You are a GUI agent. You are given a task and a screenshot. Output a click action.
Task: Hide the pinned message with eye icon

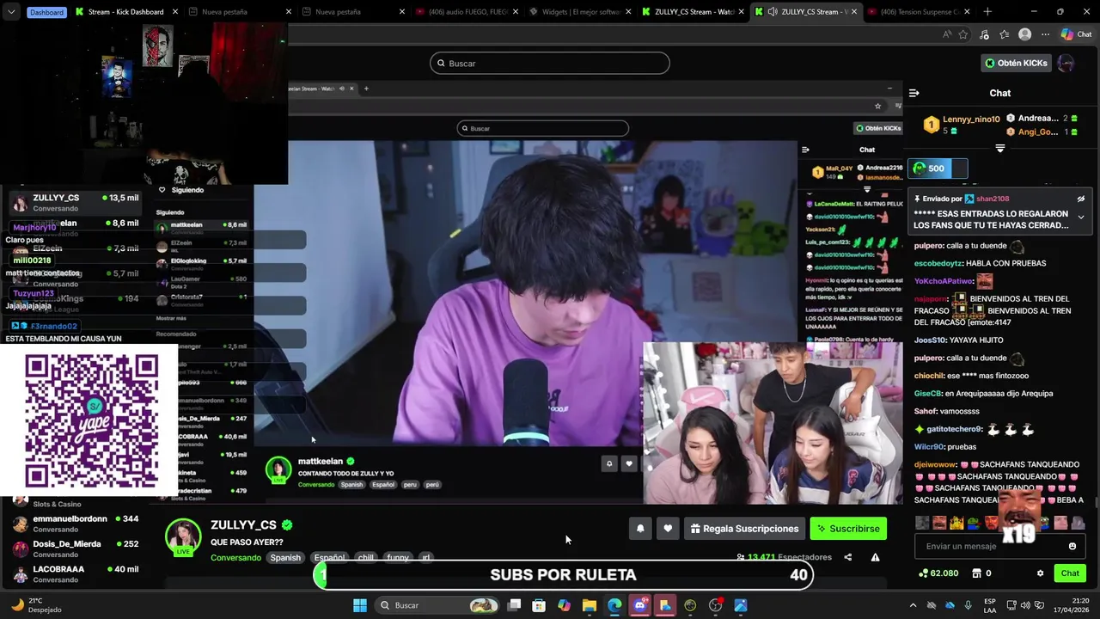pyautogui.click(x=1081, y=199)
